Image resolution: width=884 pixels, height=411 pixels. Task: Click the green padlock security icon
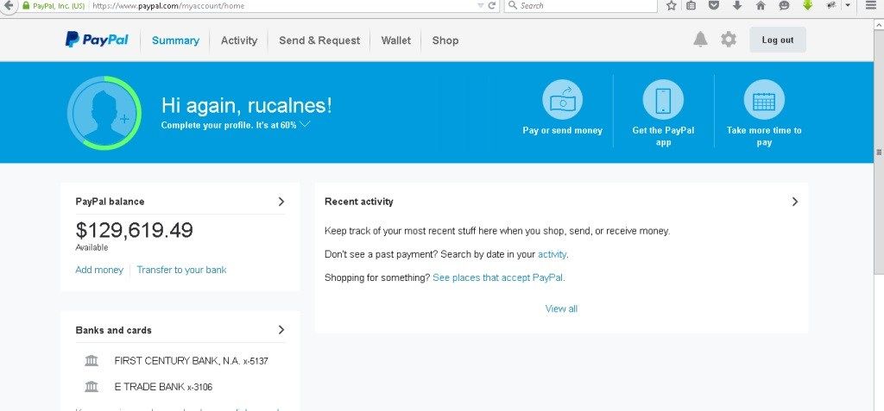coord(25,6)
